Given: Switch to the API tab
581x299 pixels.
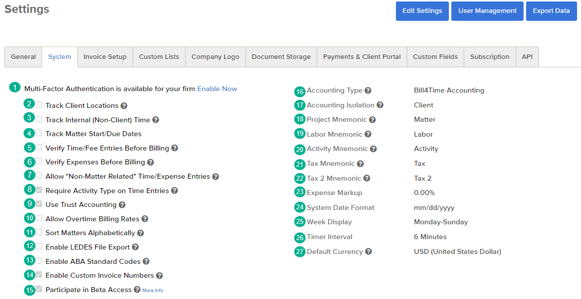Looking at the screenshot, I should 527,57.
